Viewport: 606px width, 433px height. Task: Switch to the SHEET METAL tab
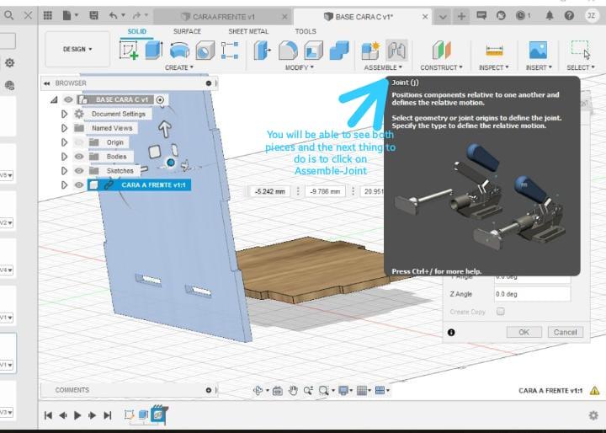[x=248, y=31]
